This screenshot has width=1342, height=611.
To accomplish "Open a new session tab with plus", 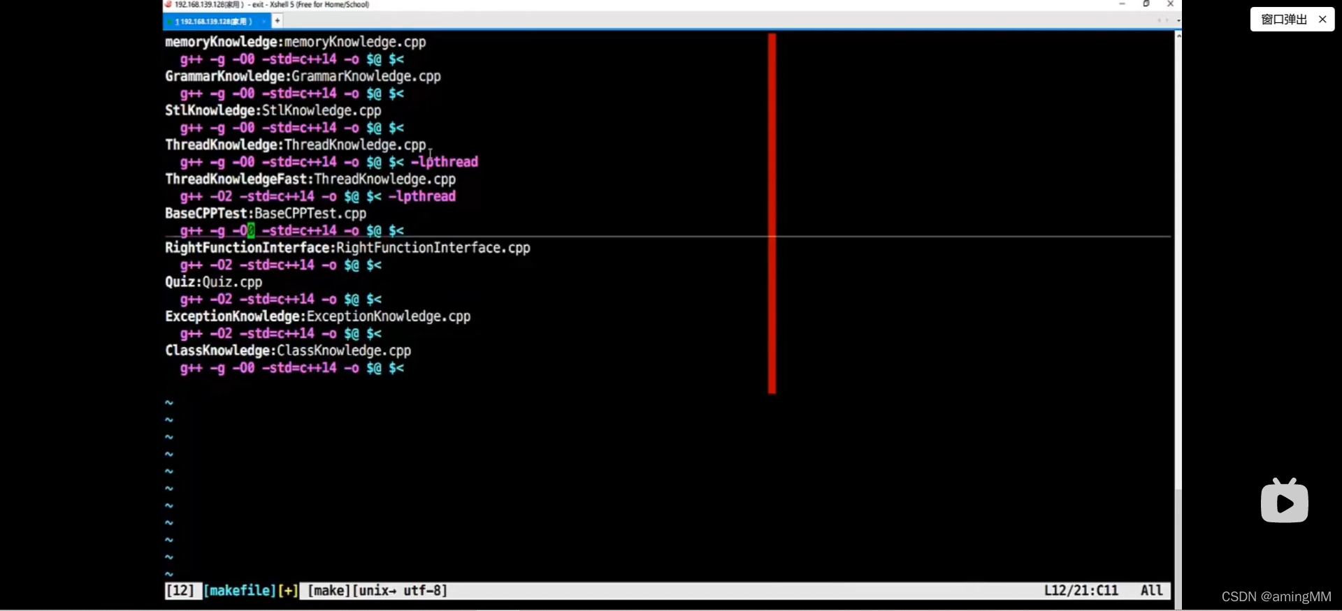I will tap(277, 21).
